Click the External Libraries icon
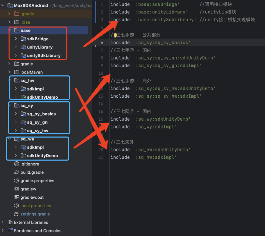265x236 pixels. click(10, 222)
